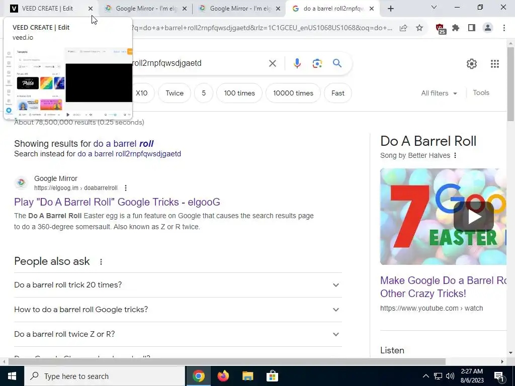Click the blue magnifier search icon
515x386 pixels.
click(337, 63)
